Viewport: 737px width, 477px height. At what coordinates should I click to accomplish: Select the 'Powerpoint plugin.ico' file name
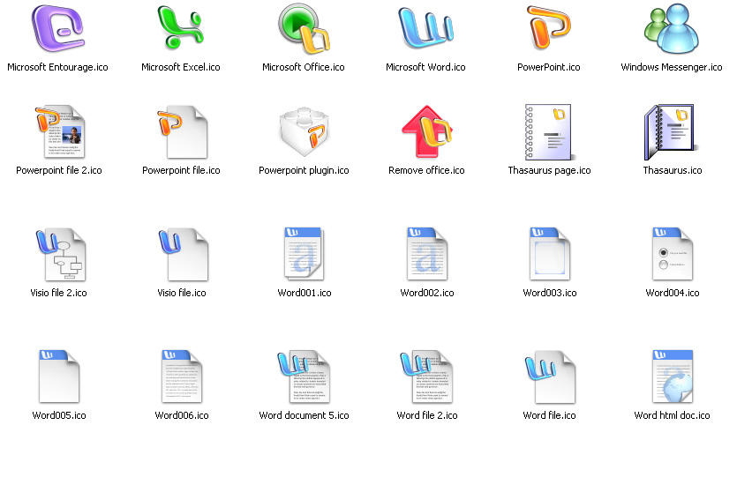(x=305, y=171)
